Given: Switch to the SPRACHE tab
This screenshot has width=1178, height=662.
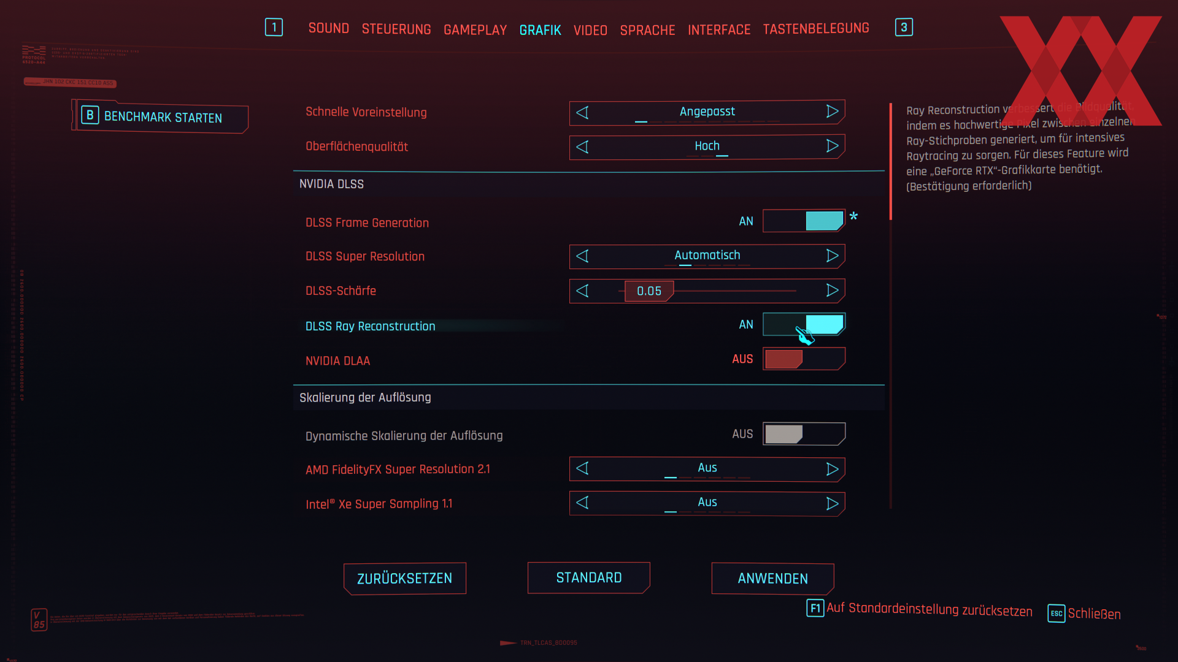Looking at the screenshot, I should pyautogui.click(x=647, y=30).
